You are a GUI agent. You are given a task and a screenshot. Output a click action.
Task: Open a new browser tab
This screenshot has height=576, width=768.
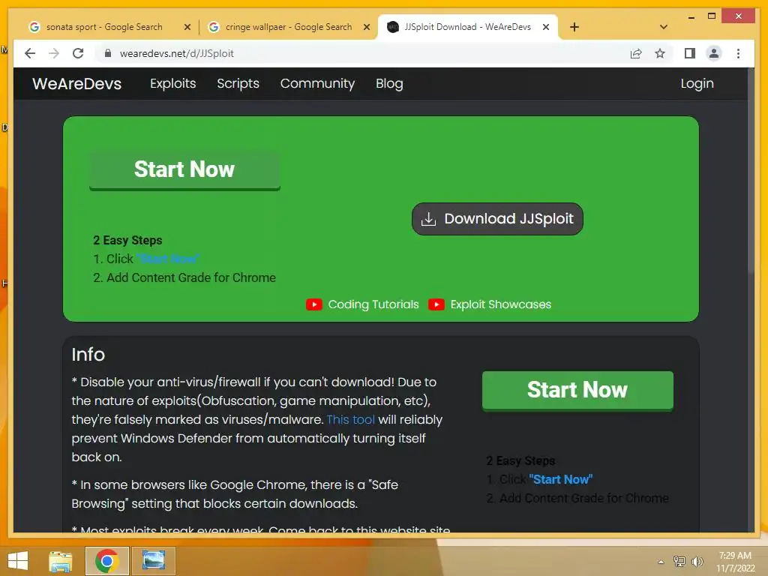pos(574,27)
